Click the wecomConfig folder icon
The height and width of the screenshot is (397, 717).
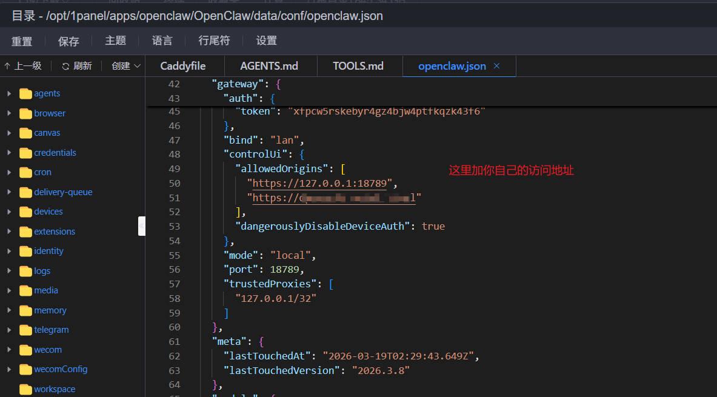pos(25,370)
